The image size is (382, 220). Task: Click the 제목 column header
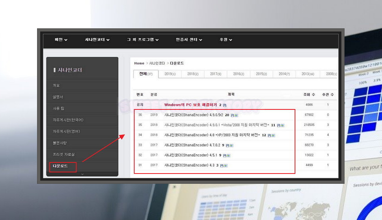(x=231, y=94)
